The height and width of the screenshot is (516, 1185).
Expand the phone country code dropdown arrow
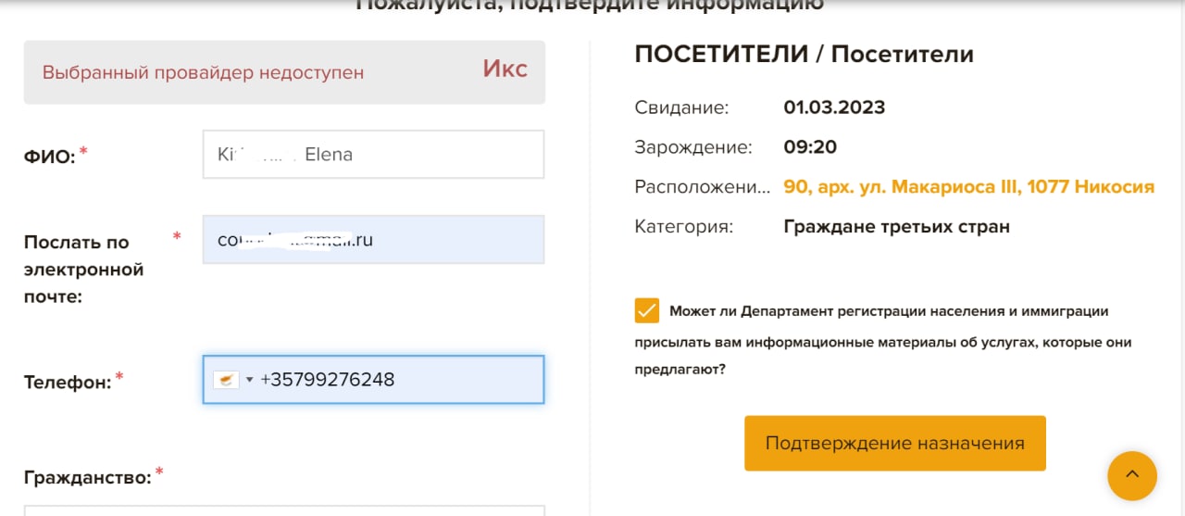(249, 380)
